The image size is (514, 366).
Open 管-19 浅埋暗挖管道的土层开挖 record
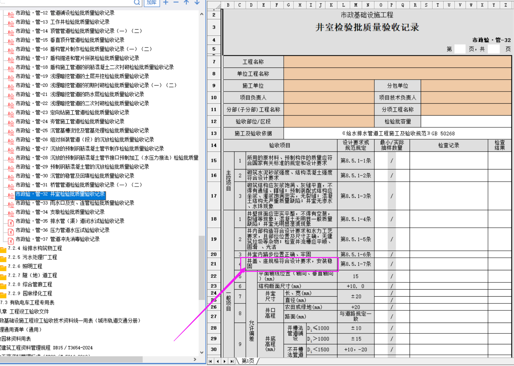coord(82,76)
